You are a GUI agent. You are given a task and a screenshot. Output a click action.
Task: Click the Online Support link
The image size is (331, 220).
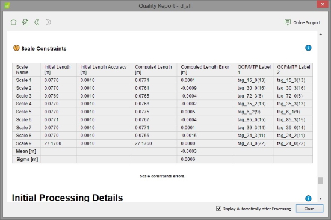coord(307,22)
